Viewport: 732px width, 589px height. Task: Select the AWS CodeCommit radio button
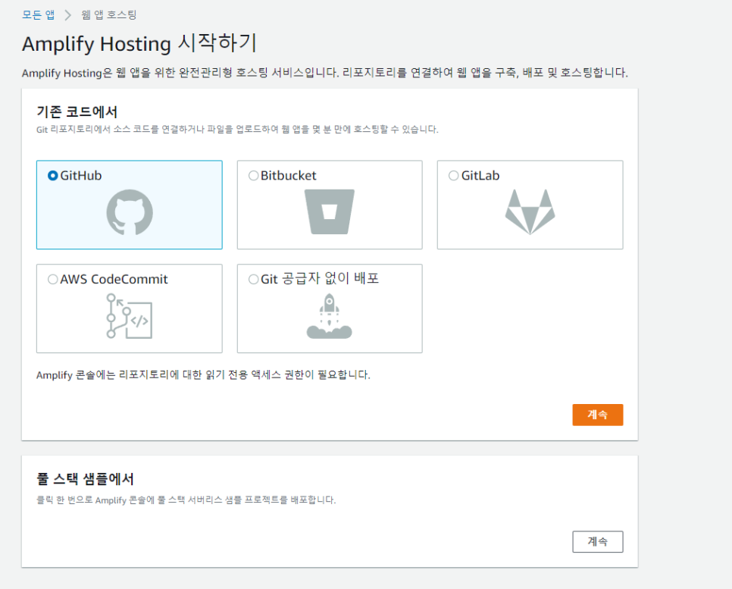pos(53,279)
